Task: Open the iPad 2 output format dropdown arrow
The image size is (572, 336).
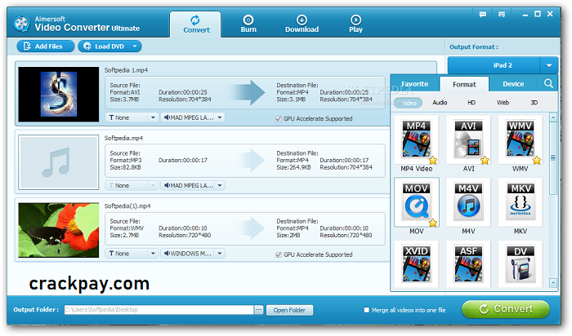Action: click(548, 65)
